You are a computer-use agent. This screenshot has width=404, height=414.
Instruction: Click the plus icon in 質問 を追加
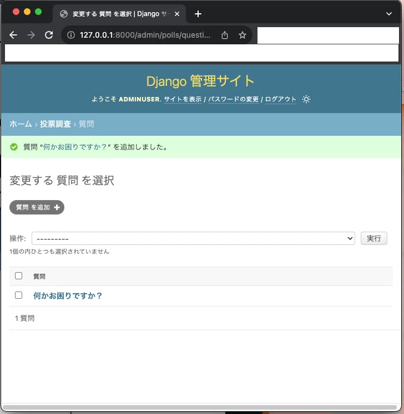pyautogui.click(x=57, y=207)
